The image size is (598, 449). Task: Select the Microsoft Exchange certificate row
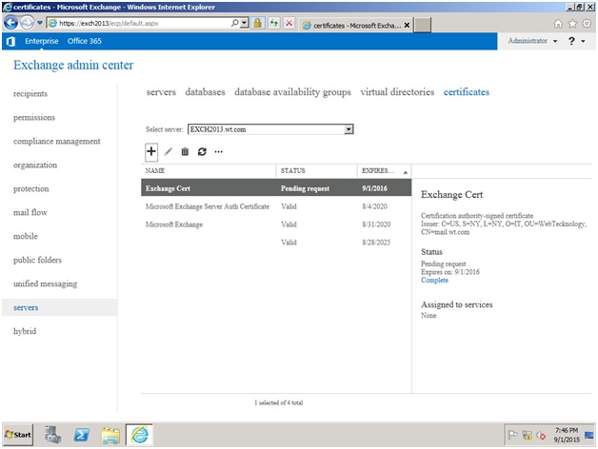(x=276, y=224)
